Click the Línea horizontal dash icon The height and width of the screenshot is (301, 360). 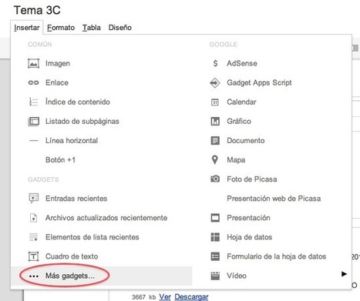(33, 141)
